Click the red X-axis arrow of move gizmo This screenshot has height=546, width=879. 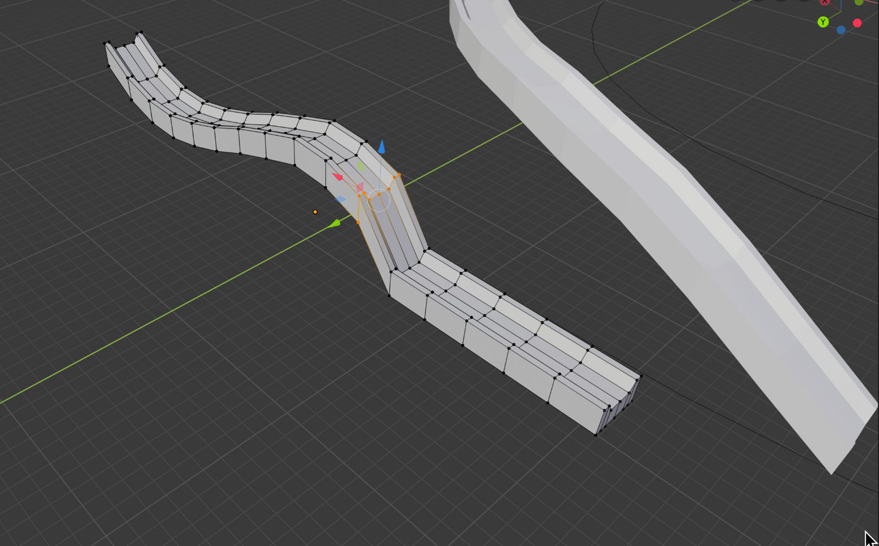337,176
